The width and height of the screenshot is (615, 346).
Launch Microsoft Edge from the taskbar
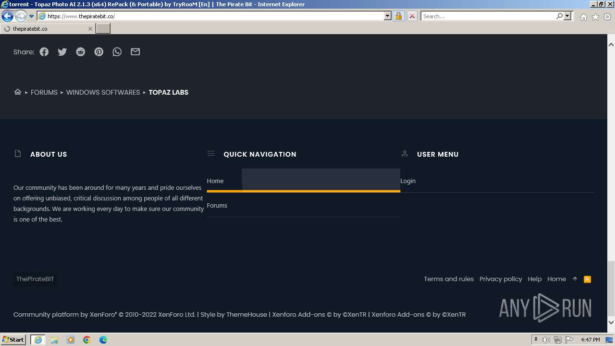[103, 340]
